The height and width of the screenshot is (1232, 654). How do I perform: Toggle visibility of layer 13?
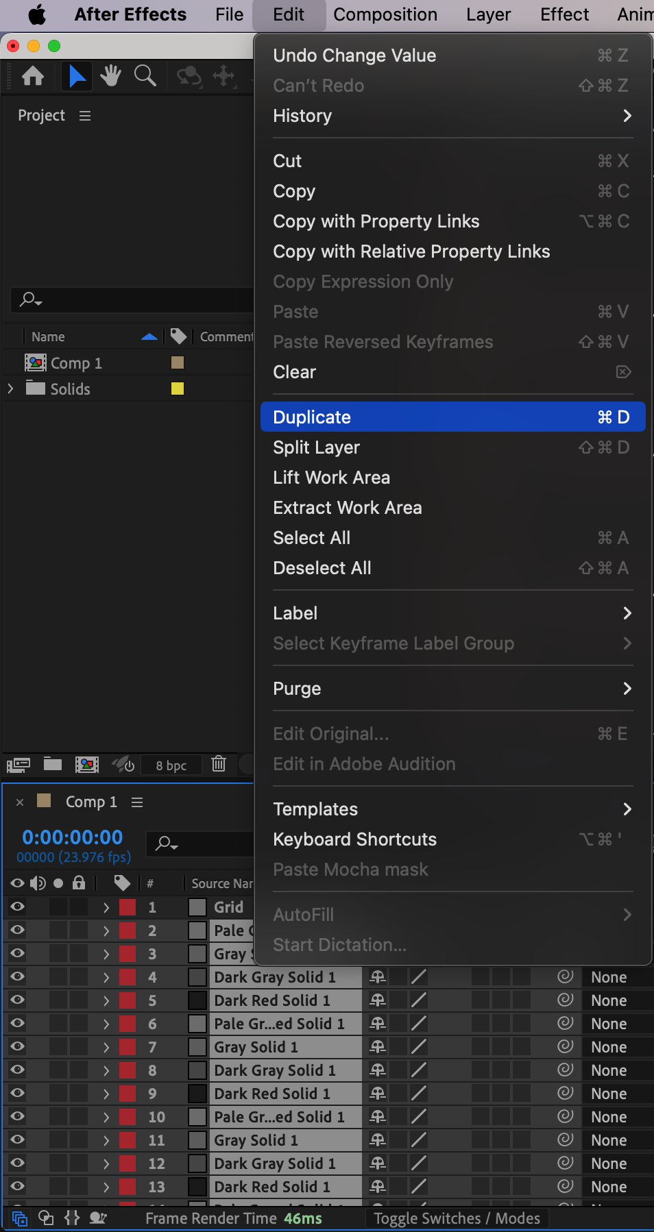click(x=18, y=1186)
